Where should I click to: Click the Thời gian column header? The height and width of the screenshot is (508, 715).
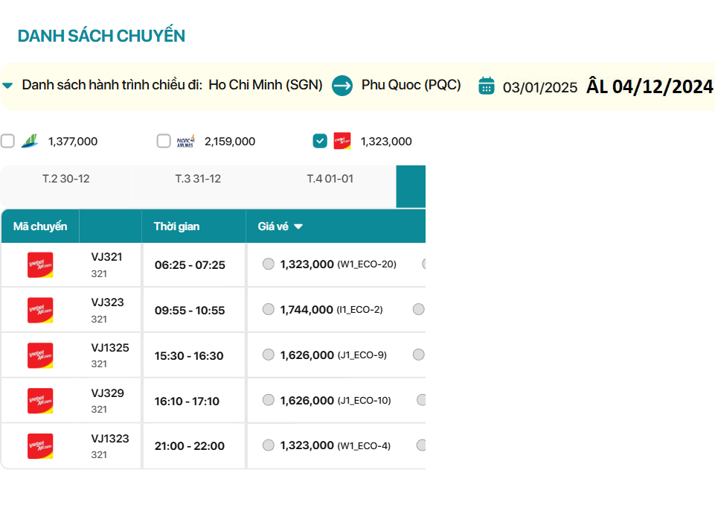[x=177, y=226]
